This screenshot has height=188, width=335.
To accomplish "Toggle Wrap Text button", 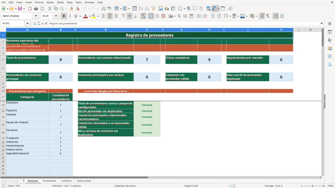I will [x=143, y=16].
